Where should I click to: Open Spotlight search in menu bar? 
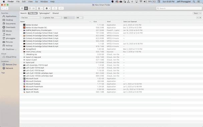pyautogui.click(x=194, y=2)
